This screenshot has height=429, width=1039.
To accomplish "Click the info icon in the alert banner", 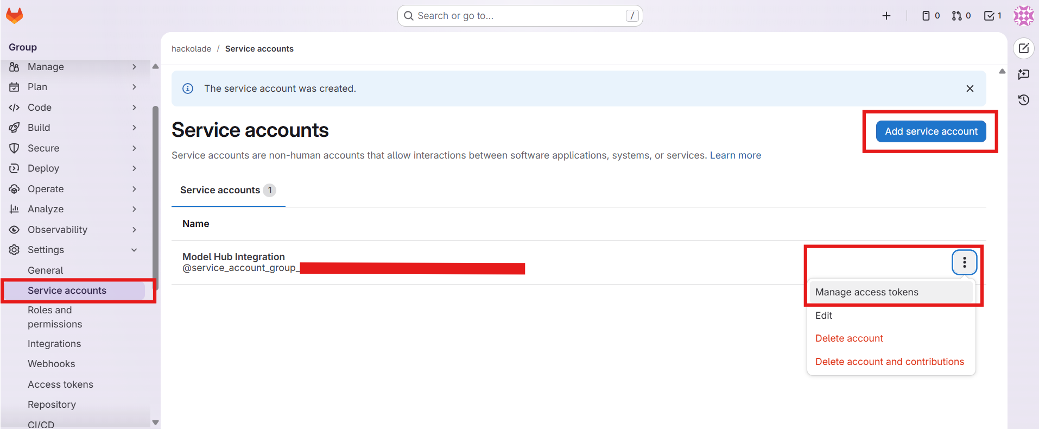I will pyautogui.click(x=188, y=89).
